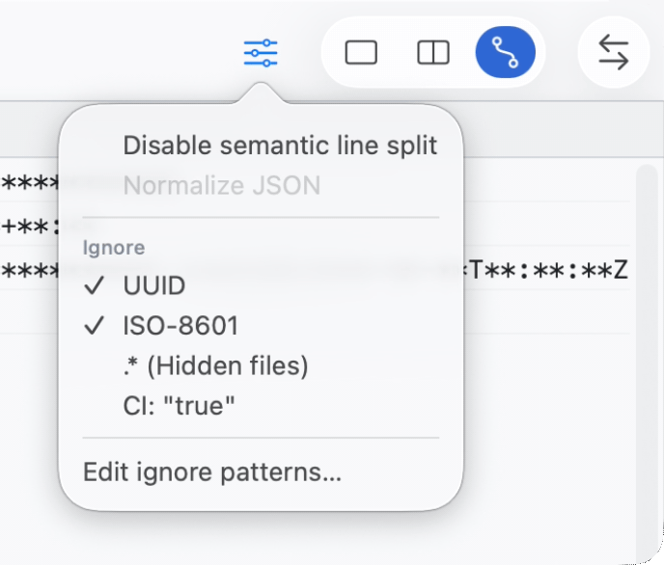The height and width of the screenshot is (565, 664).
Task: Select the highlighted blue branch view icon
Action: click(x=505, y=52)
